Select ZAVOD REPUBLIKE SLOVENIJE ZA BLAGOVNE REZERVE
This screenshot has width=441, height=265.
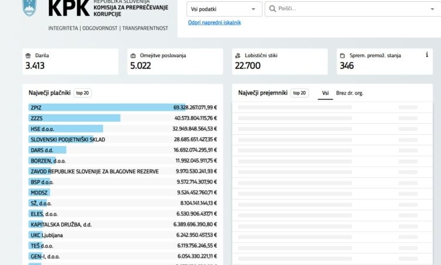123,171
